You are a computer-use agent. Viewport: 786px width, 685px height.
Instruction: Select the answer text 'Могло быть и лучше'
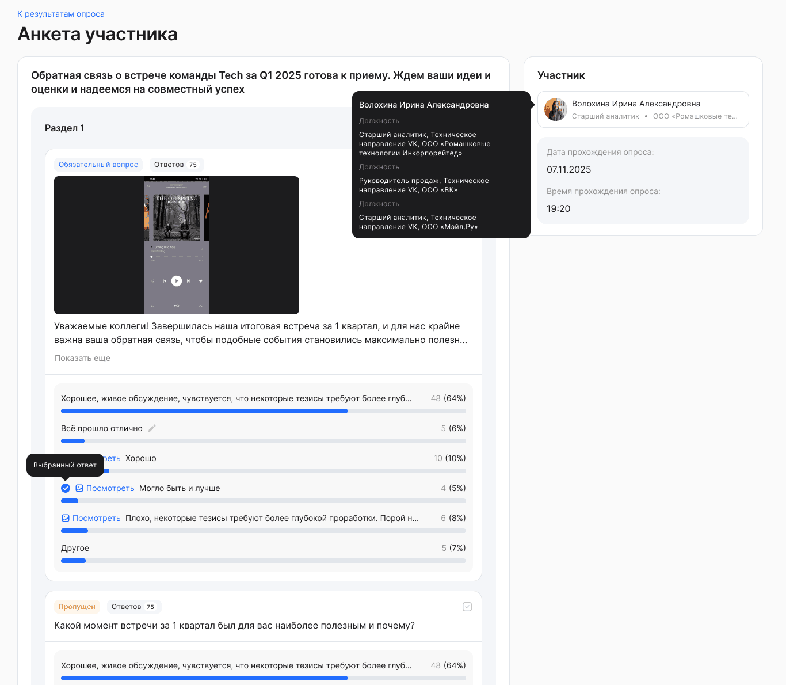[x=180, y=488]
